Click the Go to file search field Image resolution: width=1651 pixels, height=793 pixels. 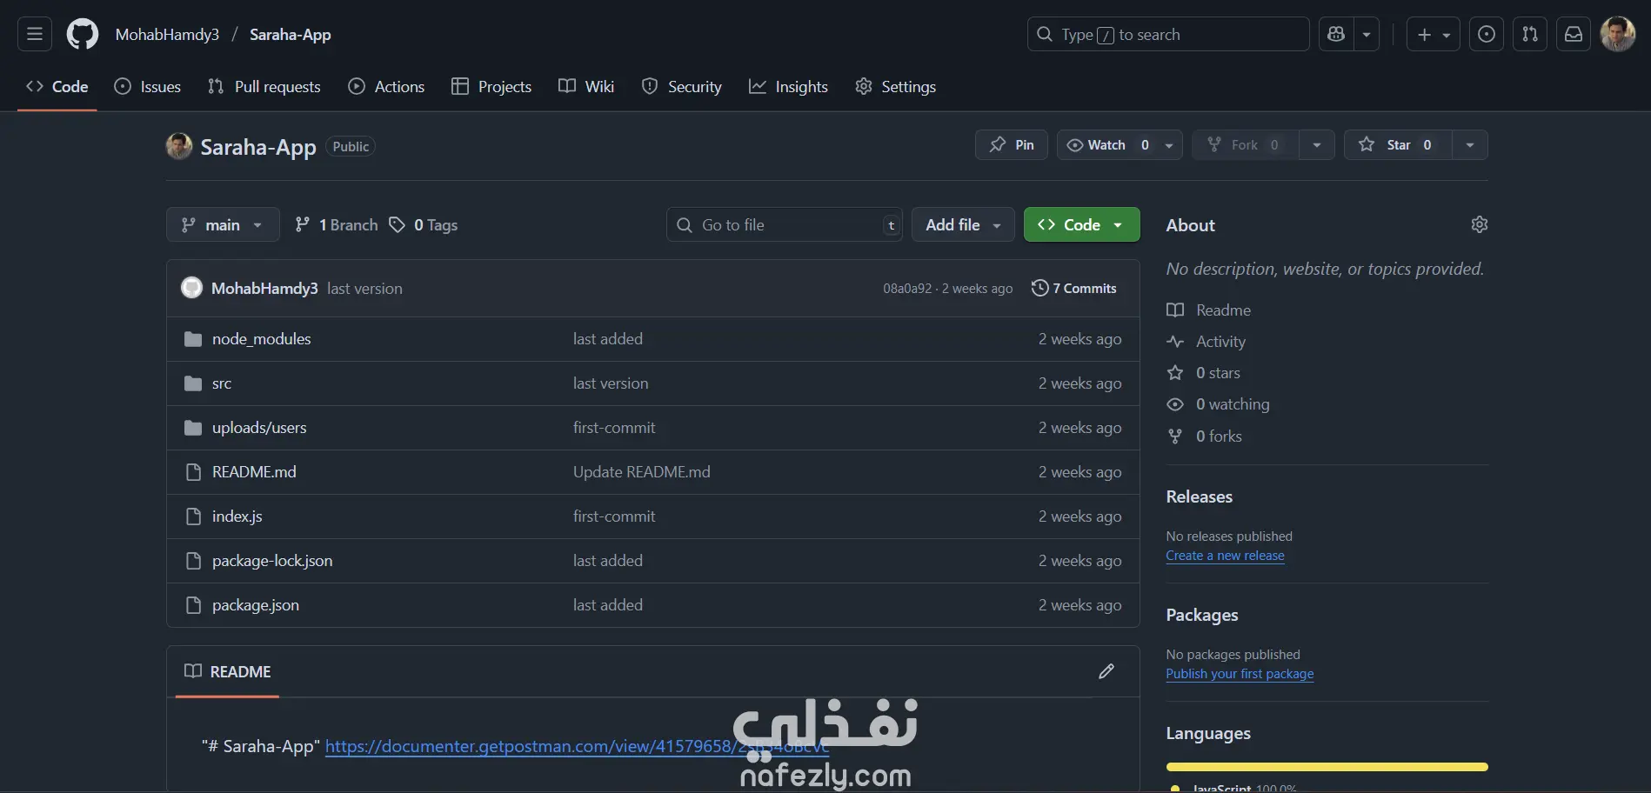pos(785,224)
